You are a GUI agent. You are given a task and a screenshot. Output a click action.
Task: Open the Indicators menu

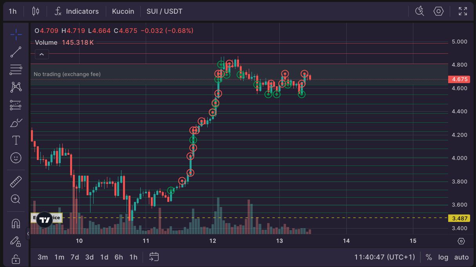point(76,11)
